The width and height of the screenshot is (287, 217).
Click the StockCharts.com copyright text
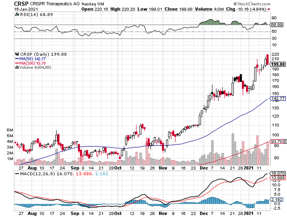[x=252, y=4]
